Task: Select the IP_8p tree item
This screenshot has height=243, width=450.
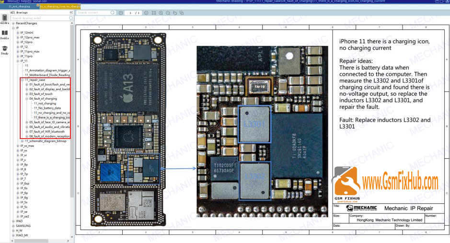Action: tap(24, 165)
